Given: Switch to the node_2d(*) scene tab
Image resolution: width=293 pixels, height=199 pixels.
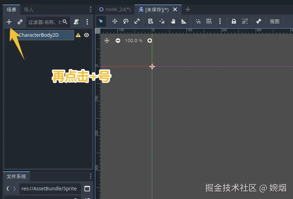Looking at the screenshot, I should click(115, 9).
